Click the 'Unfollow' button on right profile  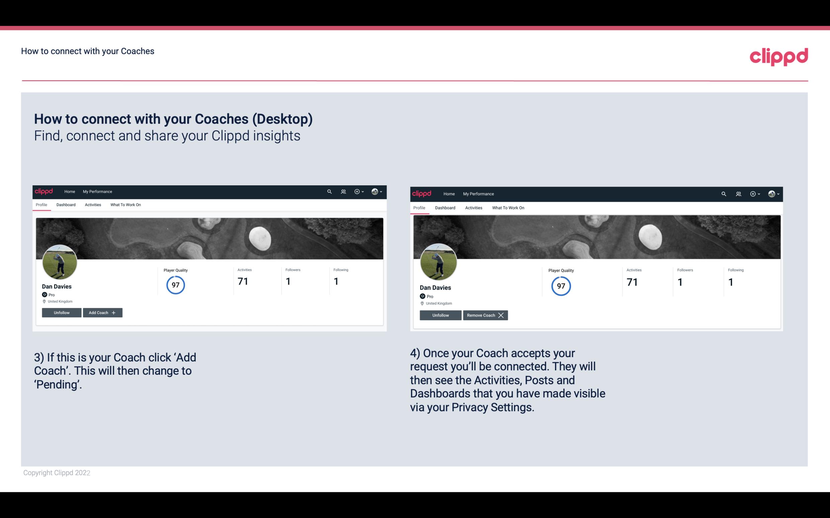click(x=440, y=315)
